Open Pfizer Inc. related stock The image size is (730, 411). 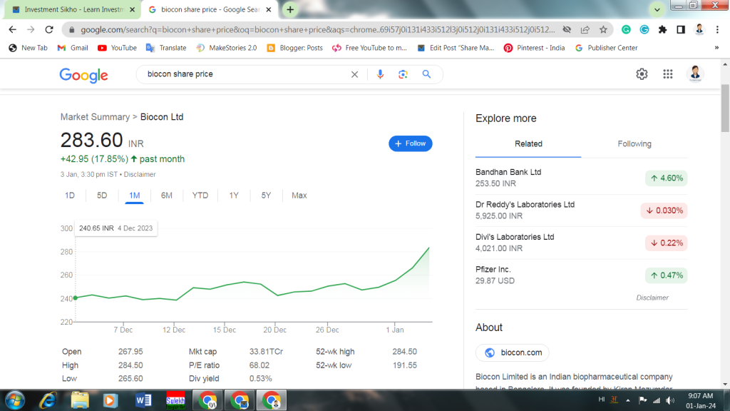coord(581,275)
